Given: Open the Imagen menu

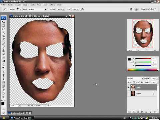Looking at the screenshot, I should [x=18, y=5].
